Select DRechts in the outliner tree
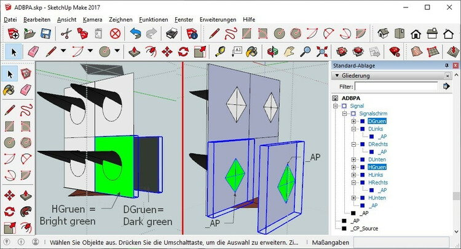 click(378, 144)
